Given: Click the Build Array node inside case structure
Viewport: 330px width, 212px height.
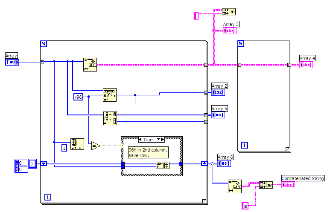Looking at the screenshot, I should (x=163, y=165).
